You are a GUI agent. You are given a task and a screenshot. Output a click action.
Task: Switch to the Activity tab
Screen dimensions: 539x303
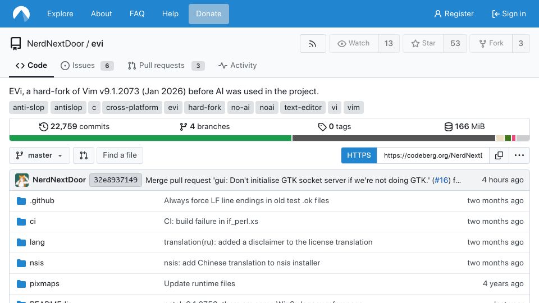(237, 66)
